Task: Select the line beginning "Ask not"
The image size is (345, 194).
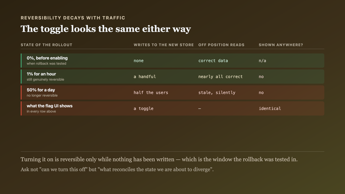Action: click(x=117, y=170)
